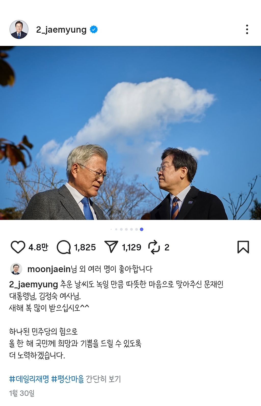Open comments via speech bubble icon

tap(64, 247)
